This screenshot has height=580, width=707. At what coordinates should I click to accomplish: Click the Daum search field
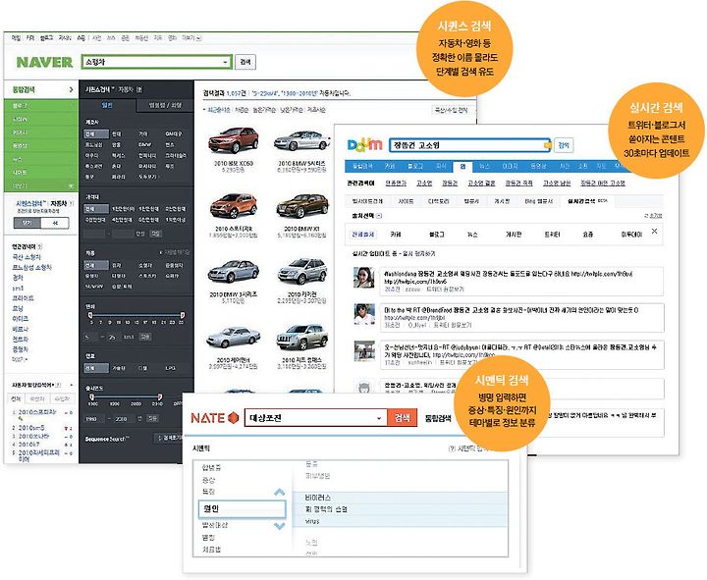469,145
